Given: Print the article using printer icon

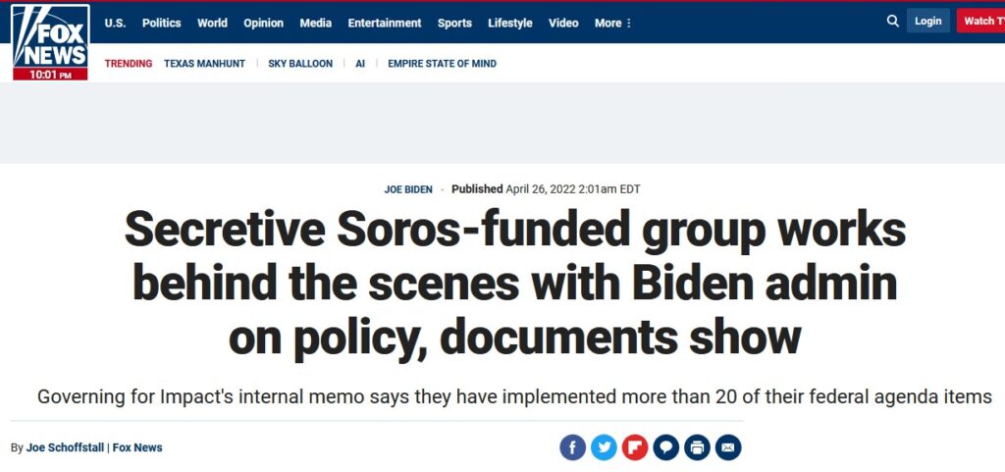Looking at the screenshot, I should coord(697,447).
